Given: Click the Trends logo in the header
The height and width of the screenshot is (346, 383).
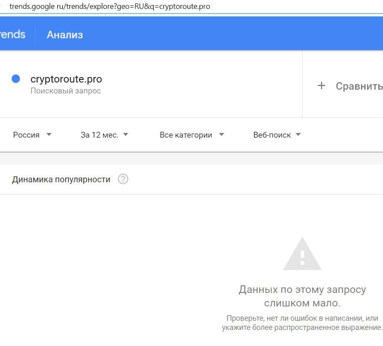Looking at the screenshot, I should tap(13, 35).
